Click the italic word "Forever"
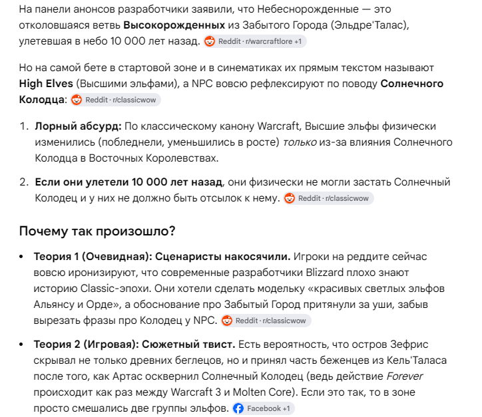 [x=405, y=376]
